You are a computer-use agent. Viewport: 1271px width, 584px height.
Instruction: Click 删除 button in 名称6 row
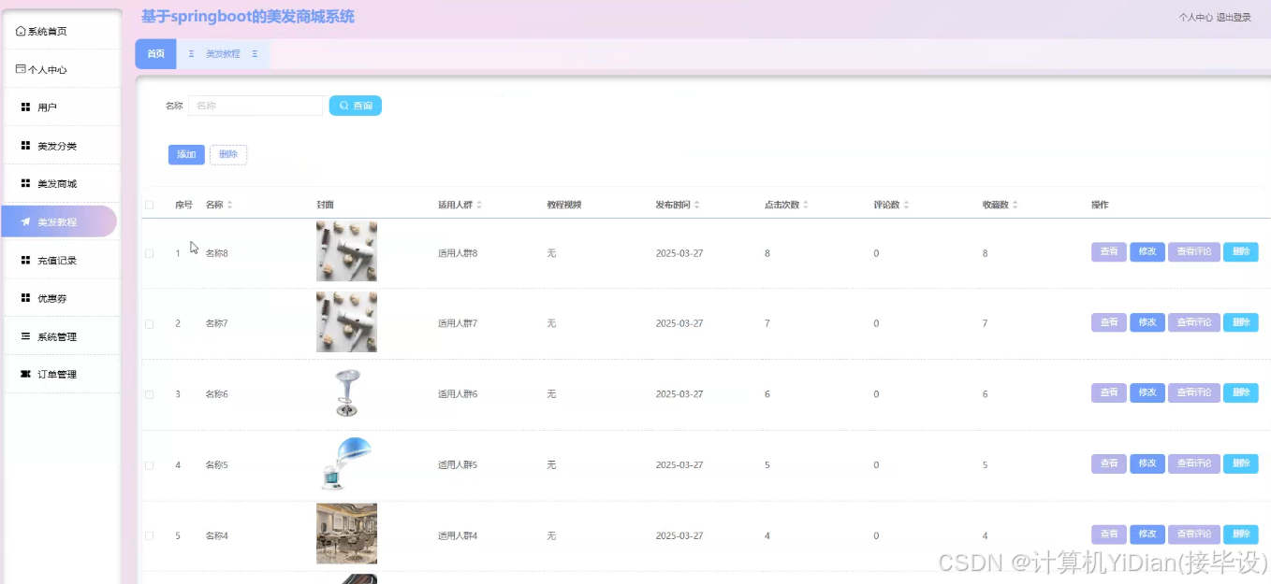click(1241, 392)
